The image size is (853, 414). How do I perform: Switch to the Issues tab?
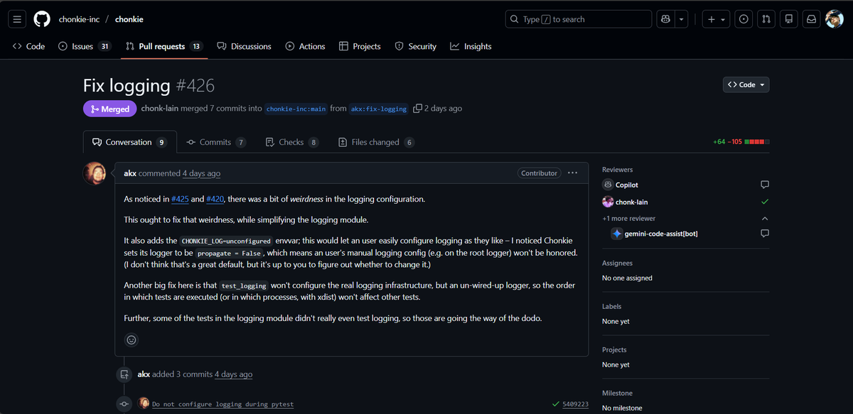[84, 46]
